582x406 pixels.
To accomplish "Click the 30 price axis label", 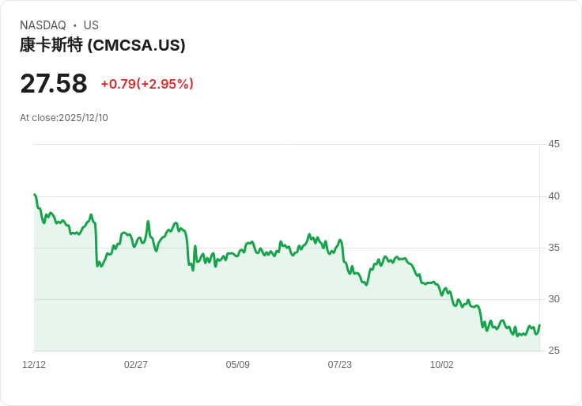I will 554,299.
